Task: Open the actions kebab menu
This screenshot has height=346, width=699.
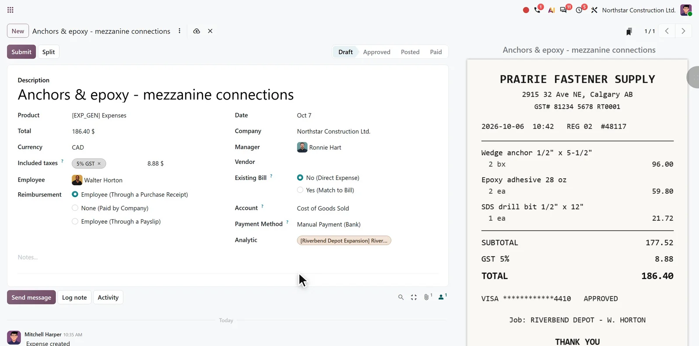Action: click(x=180, y=31)
